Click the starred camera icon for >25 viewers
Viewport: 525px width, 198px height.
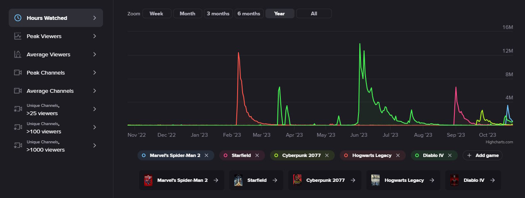[18, 109]
